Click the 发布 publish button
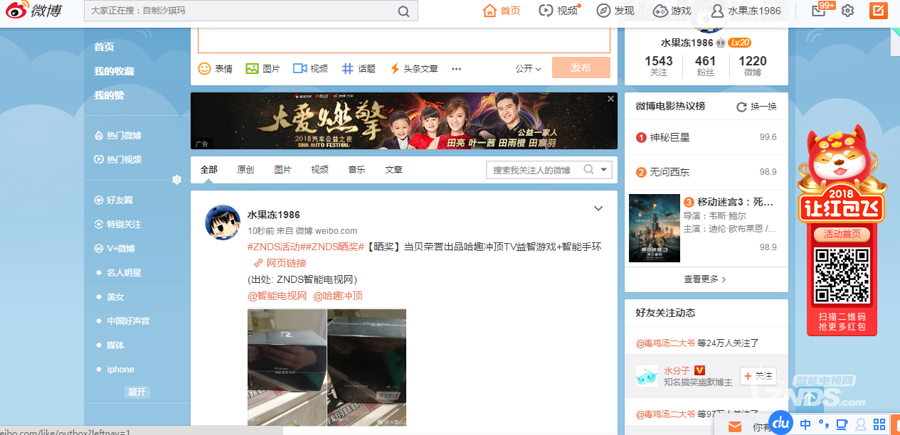The image size is (900, 435). coord(581,68)
